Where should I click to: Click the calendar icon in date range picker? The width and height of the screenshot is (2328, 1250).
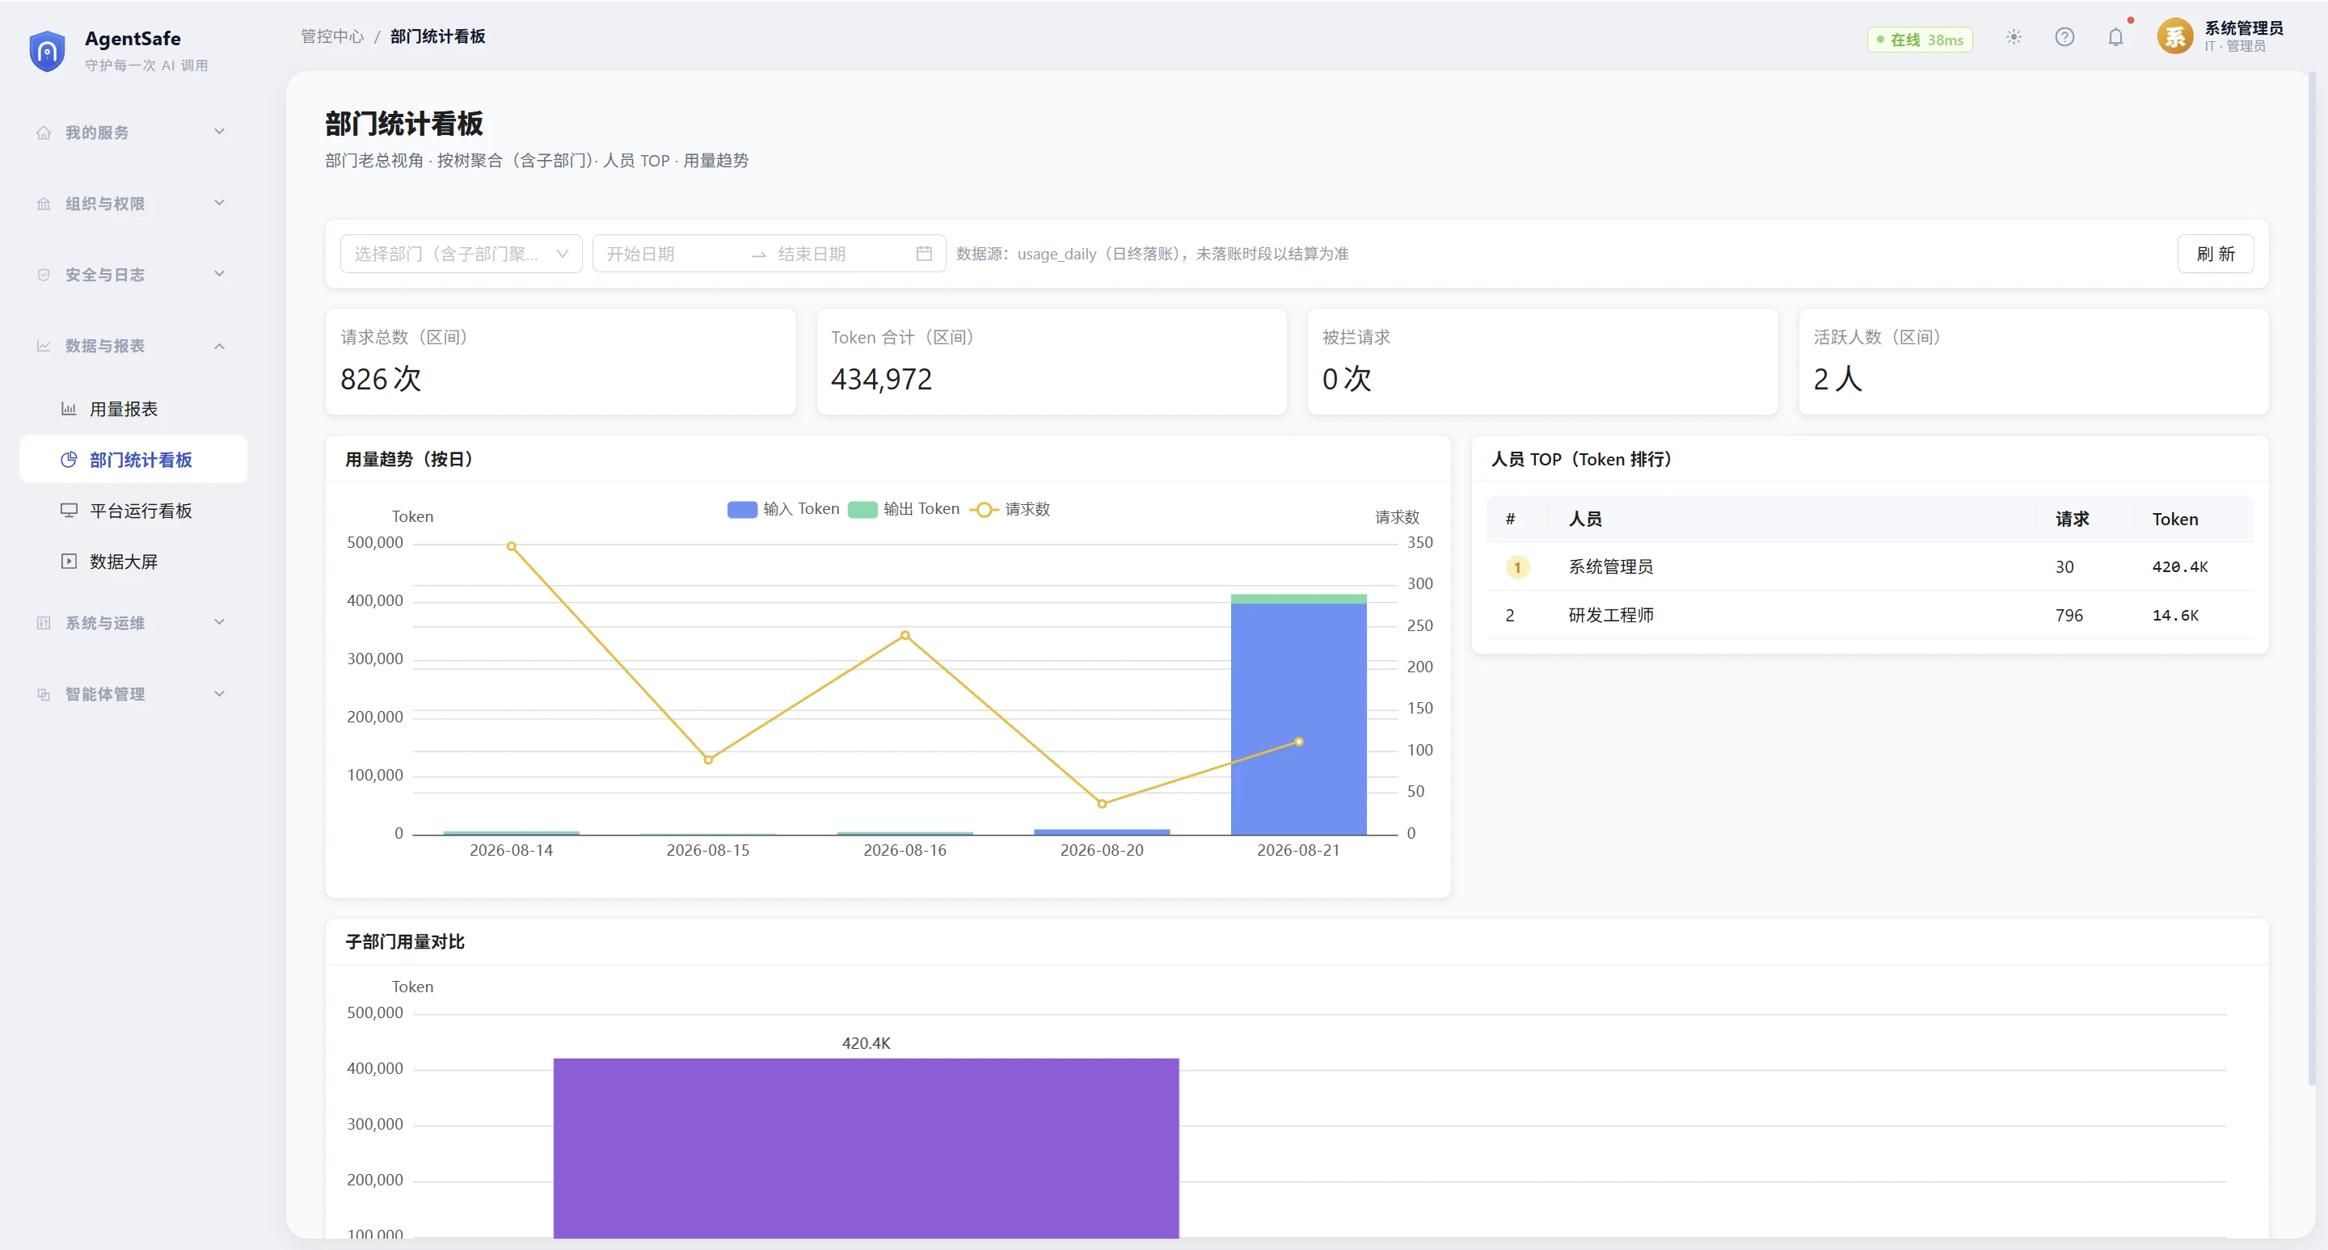pyautogui.click(x=924, y=254)
